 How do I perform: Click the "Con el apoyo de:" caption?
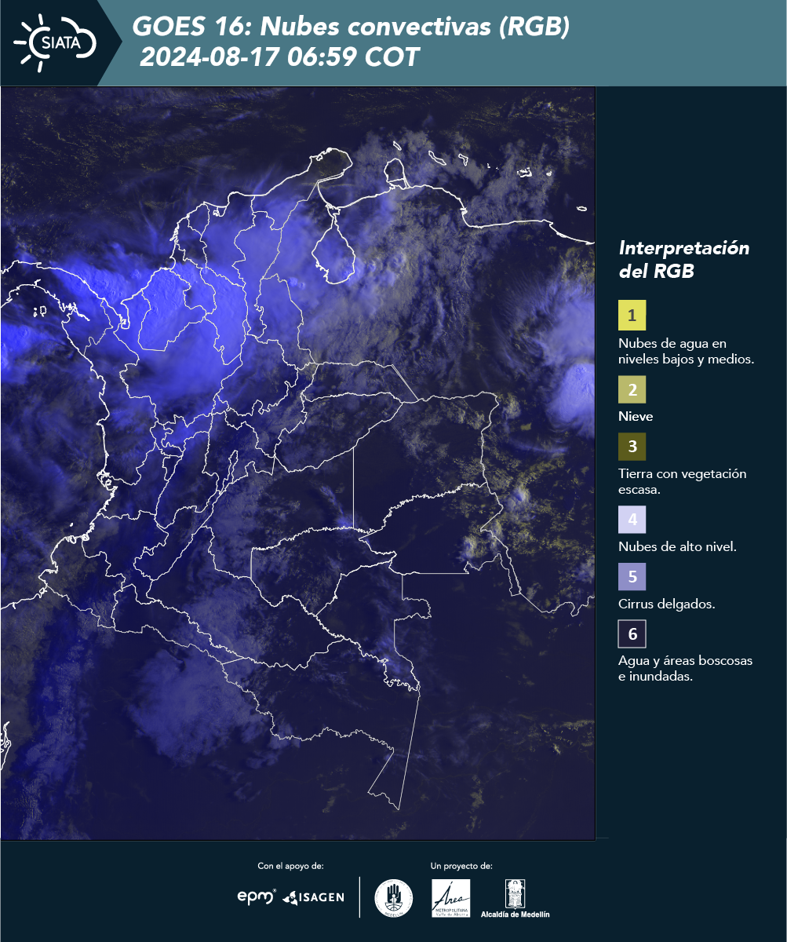coord(290,866)
